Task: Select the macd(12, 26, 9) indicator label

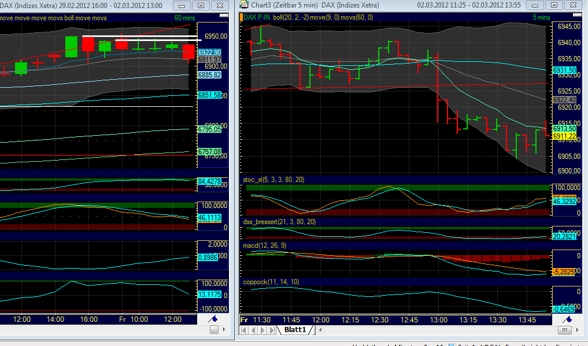Action: point(263,245)
